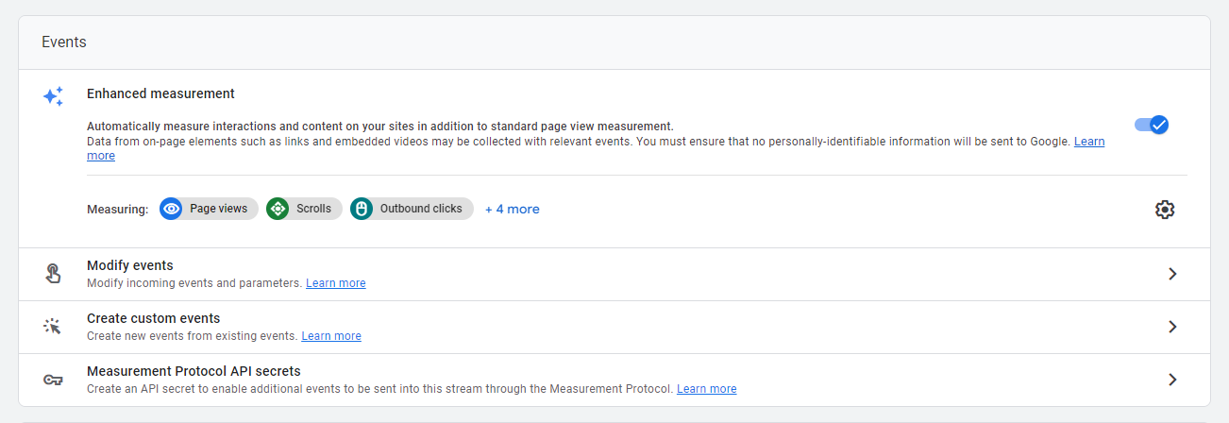
Task: Click the Page views eye icon
Action: (x=171, y=209)
